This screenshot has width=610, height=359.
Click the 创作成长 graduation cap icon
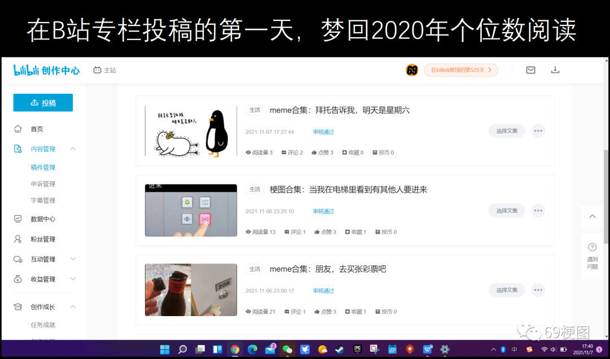(x=18, y=307)
